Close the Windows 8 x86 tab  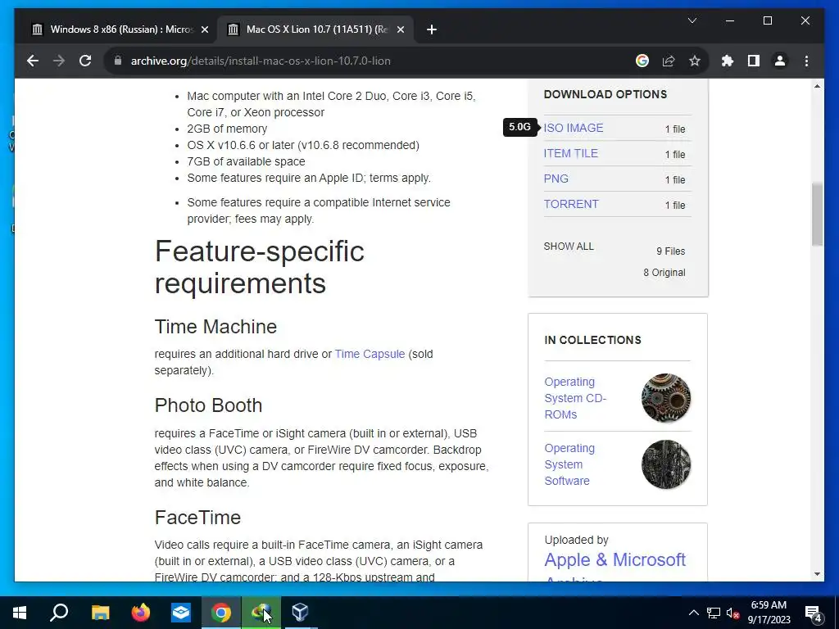[x=204, y=29]
